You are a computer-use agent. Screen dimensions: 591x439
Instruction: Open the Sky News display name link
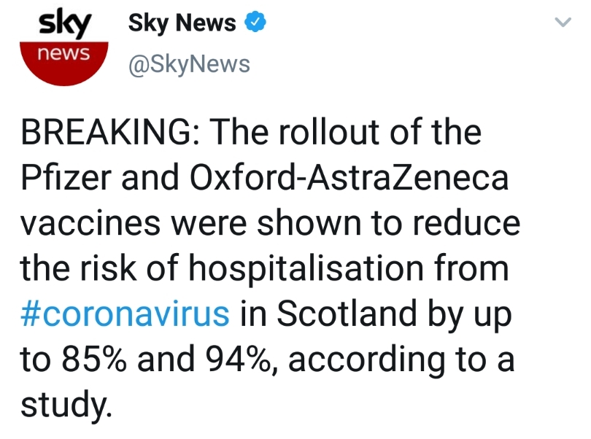coord(182,23)
